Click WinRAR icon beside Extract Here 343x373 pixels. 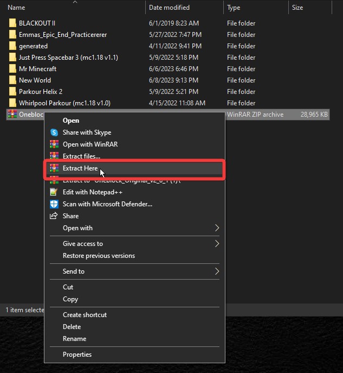[54, 168]
